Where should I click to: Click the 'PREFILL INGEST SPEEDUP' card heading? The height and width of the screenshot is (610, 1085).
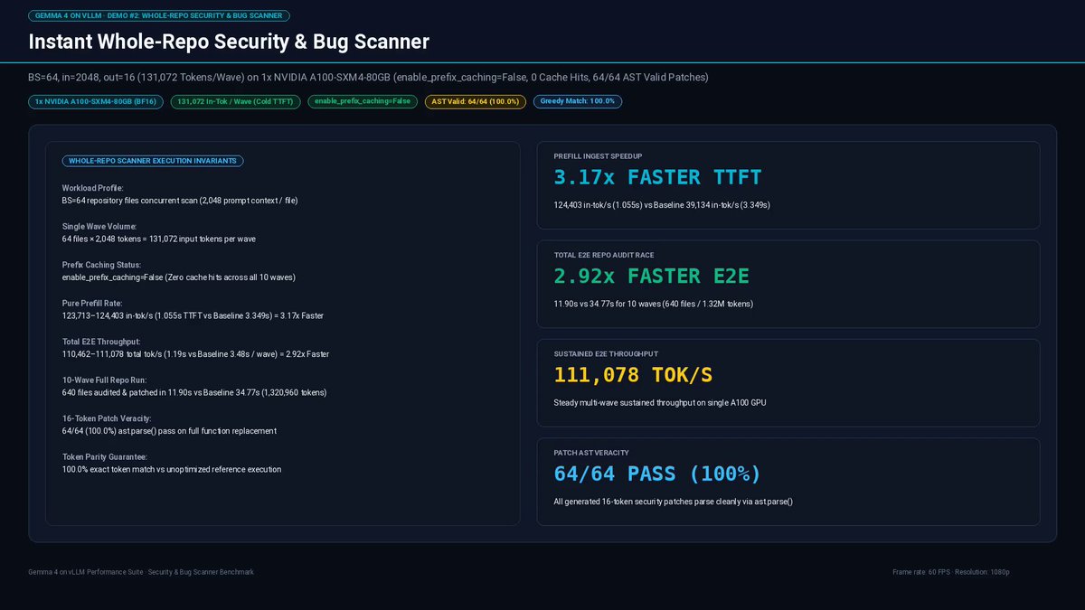[598, 156]
